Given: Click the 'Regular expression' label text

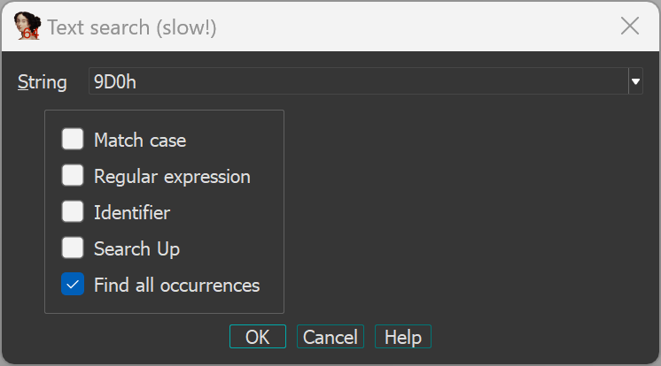Looking at the screenshot, I should click(172, 176).
